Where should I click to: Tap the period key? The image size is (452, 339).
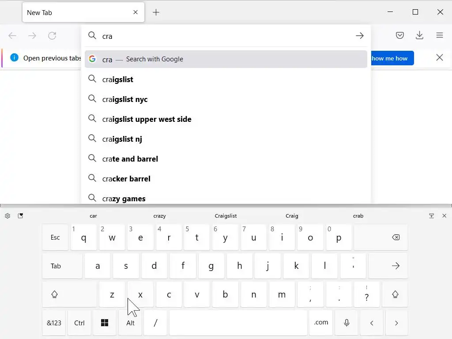tap(339, 294)
